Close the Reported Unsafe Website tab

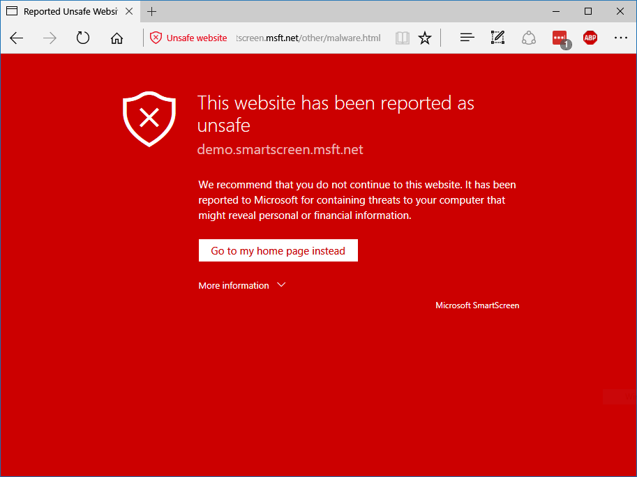(129, 11)
